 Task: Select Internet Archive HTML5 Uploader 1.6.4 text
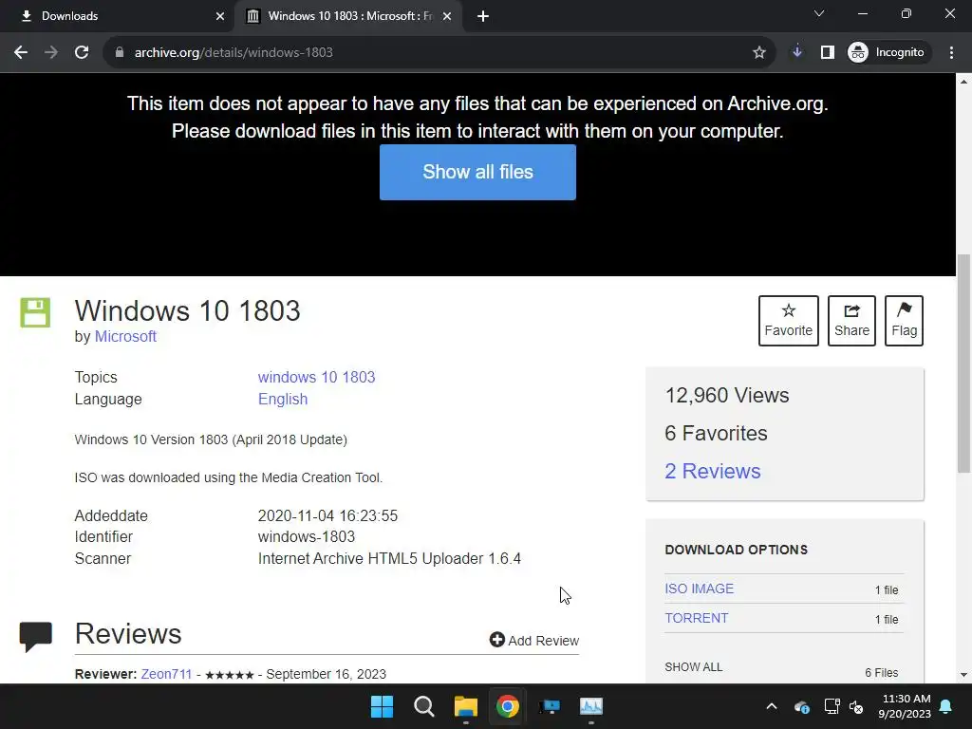point(389,558)
